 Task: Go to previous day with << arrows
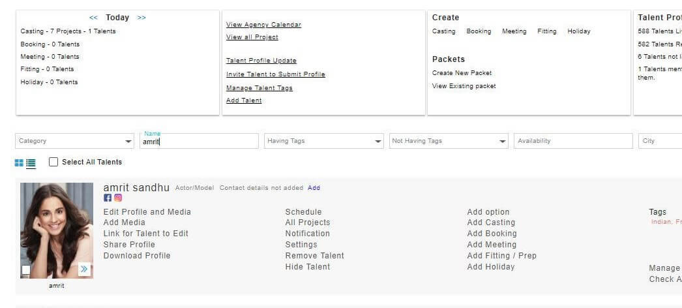(x=93, y=18)
